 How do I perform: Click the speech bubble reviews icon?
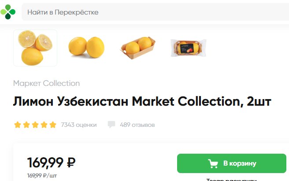tap(111, 125)
